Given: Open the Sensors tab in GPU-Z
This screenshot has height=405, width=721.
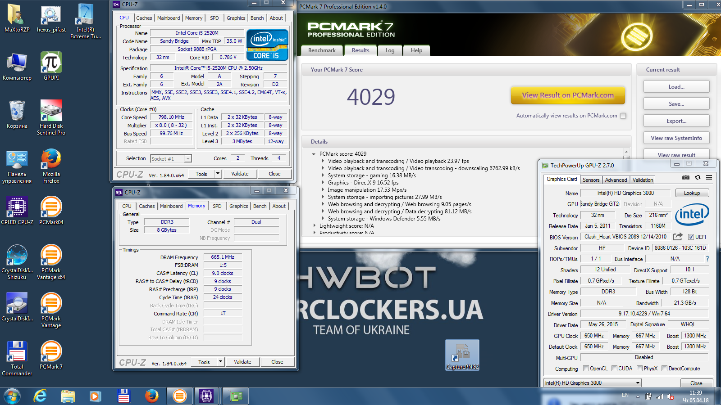Looking at the screenshot, I should (x=591, y=180).
